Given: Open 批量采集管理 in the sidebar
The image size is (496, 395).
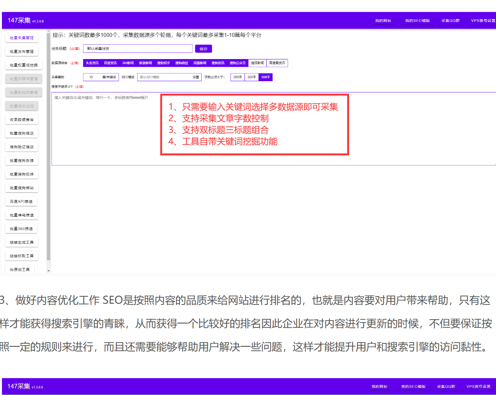Looking at the screenshot, I should 22,38.
